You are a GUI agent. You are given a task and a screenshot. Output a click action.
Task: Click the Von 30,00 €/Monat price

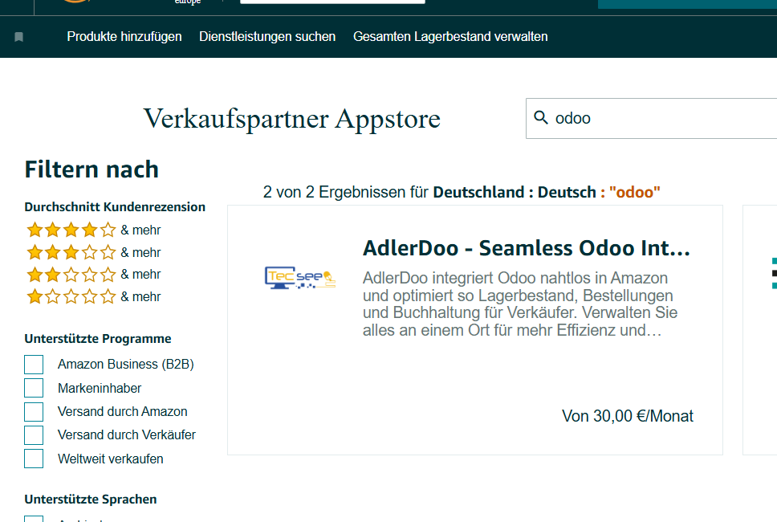click(x=627, y=416)
